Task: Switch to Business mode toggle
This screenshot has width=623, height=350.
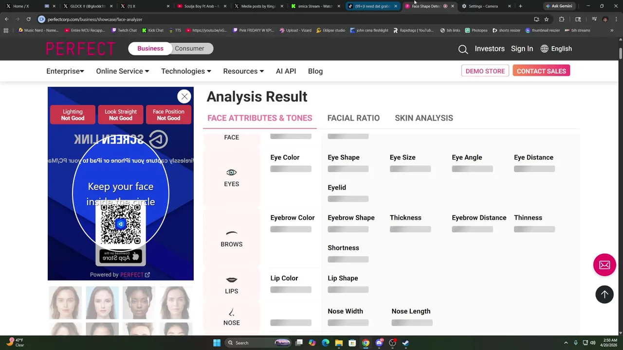Action: click(150, 49)
